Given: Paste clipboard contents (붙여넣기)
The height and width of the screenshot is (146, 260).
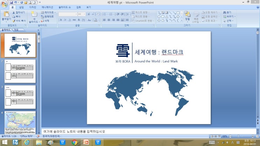Looking at the screenshot, I should (6, 16).
